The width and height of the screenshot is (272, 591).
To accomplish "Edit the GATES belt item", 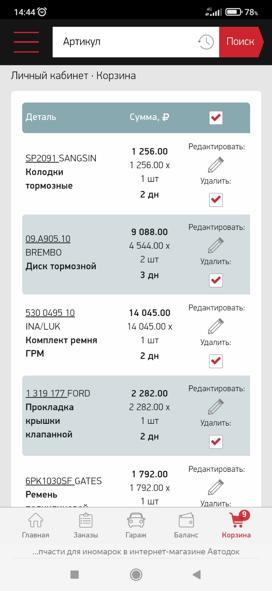I will [216, 487].
